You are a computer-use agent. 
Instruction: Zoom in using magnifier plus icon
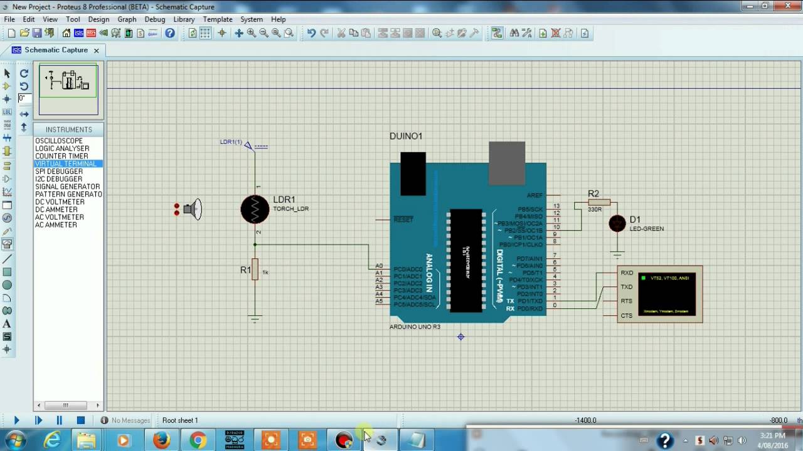(x=252, y=33)
